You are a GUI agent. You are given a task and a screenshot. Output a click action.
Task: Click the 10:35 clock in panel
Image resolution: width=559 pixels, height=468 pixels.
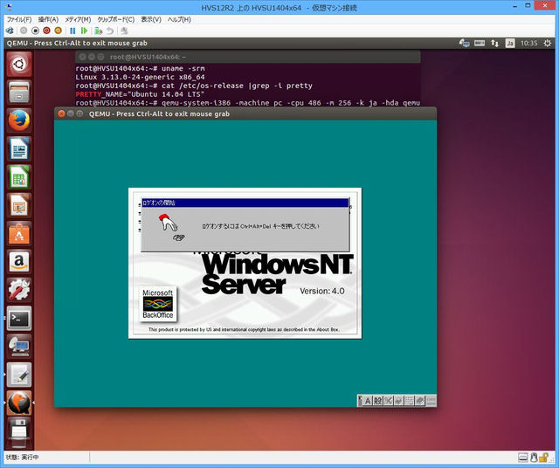click(528, 43)
